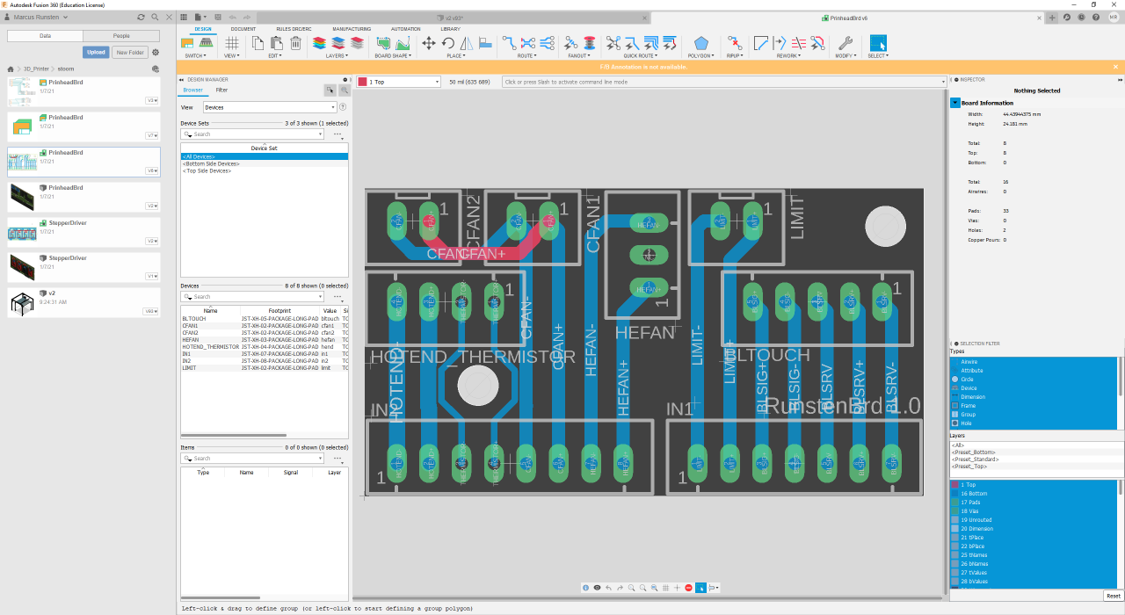Switch to Filter tab in Design Manager

[x=221, y=90]
